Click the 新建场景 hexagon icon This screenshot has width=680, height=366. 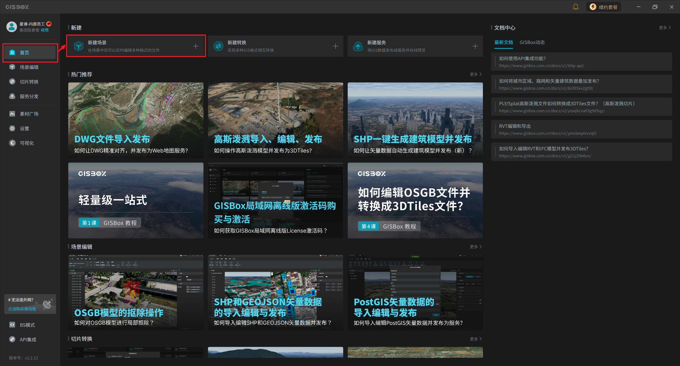pos(79,46)
